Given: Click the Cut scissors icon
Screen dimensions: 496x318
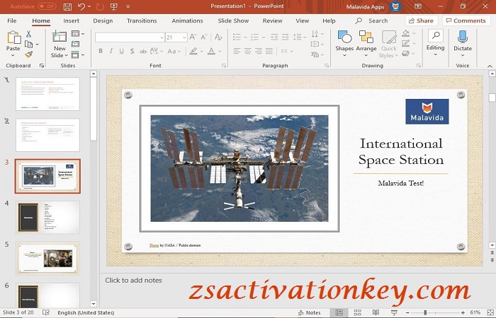Looking at the screenshot, I should click(x=28, y=34).
